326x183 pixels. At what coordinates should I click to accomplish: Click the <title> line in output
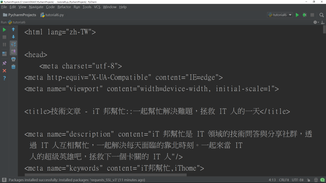157,112
